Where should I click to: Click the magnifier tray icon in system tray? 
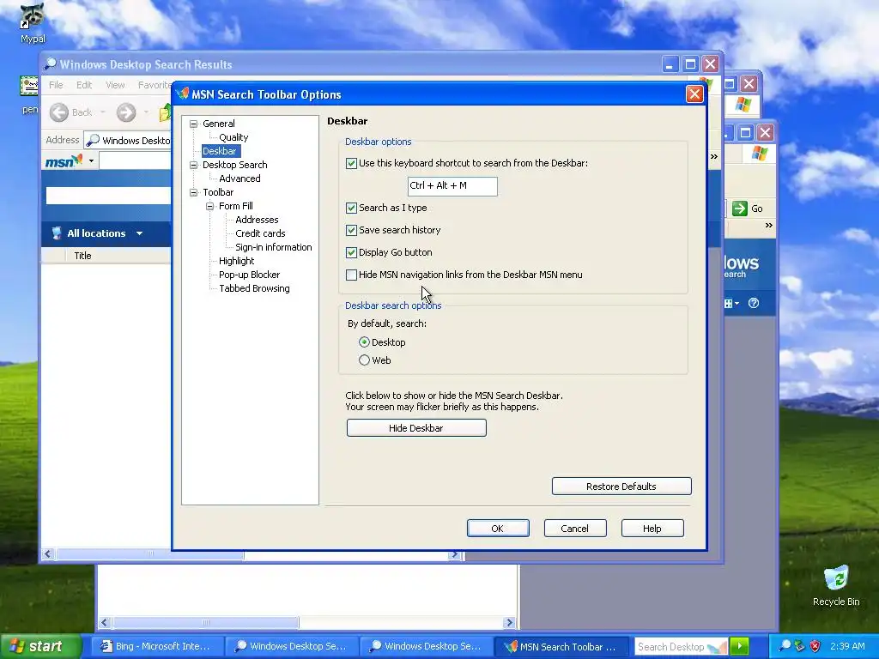pyautogui.click(x=785, y=646)
